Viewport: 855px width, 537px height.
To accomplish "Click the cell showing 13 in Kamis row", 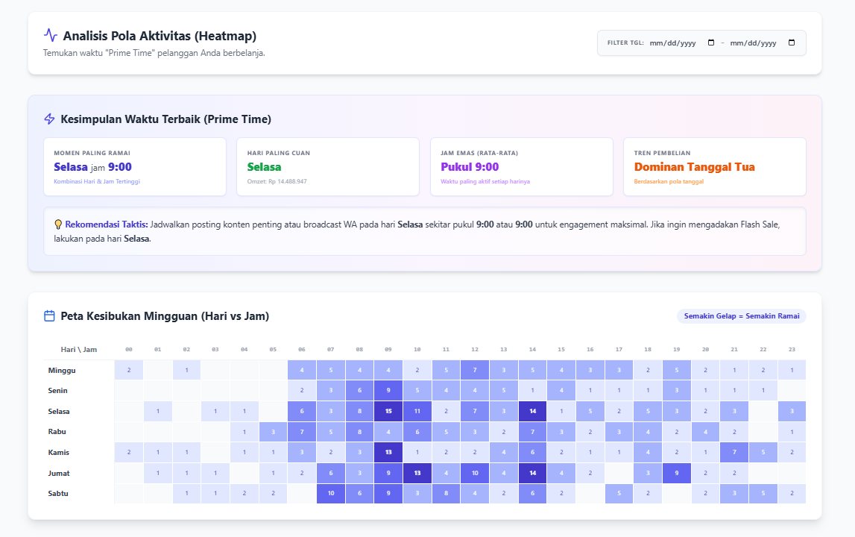I will (388, 452).
